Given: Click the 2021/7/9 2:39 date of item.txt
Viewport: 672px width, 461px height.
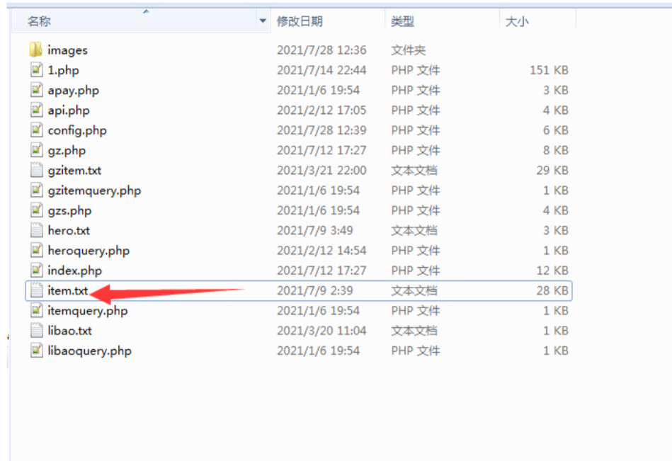Looking at the screenshot, I should [314, 290].
